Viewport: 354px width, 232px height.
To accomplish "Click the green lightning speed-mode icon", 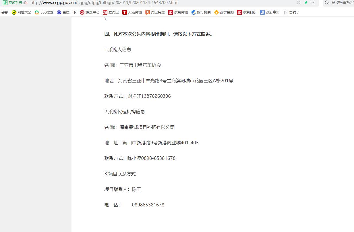I will [x=306, y=3].
